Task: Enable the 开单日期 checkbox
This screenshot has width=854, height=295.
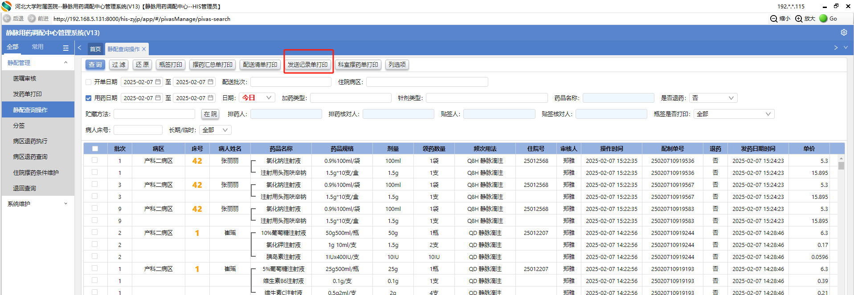Action: pos(88,82)
